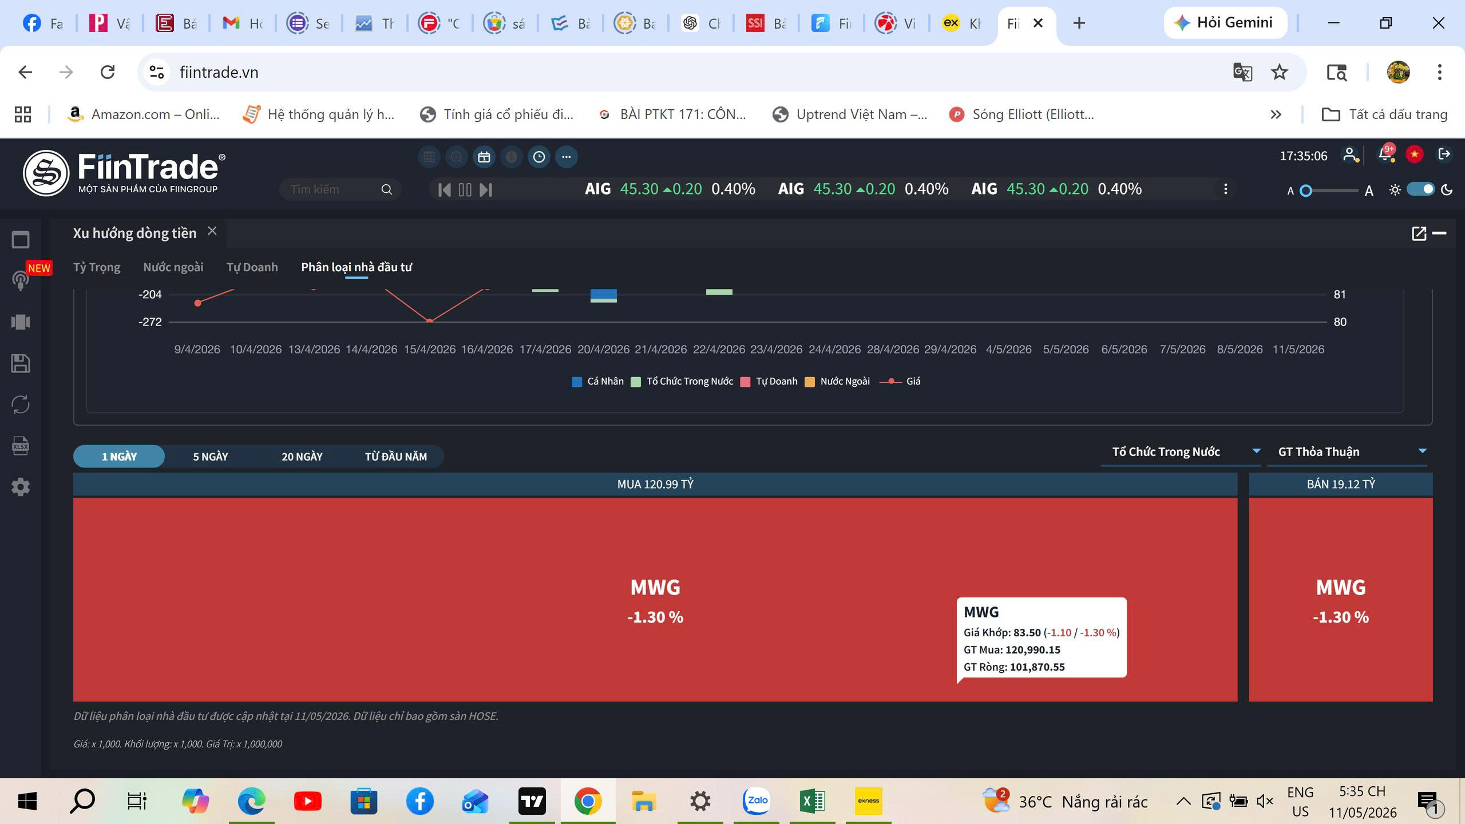Viewport: 1465px width, 824px height.
Task: Open the broadcast signal icon marked NEW
Action: pos(21,280)
